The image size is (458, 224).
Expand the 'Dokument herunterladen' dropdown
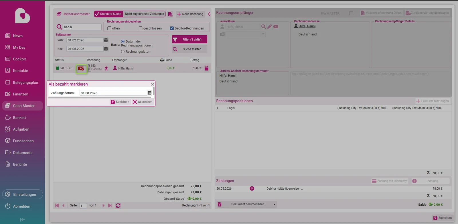(274, 204)
